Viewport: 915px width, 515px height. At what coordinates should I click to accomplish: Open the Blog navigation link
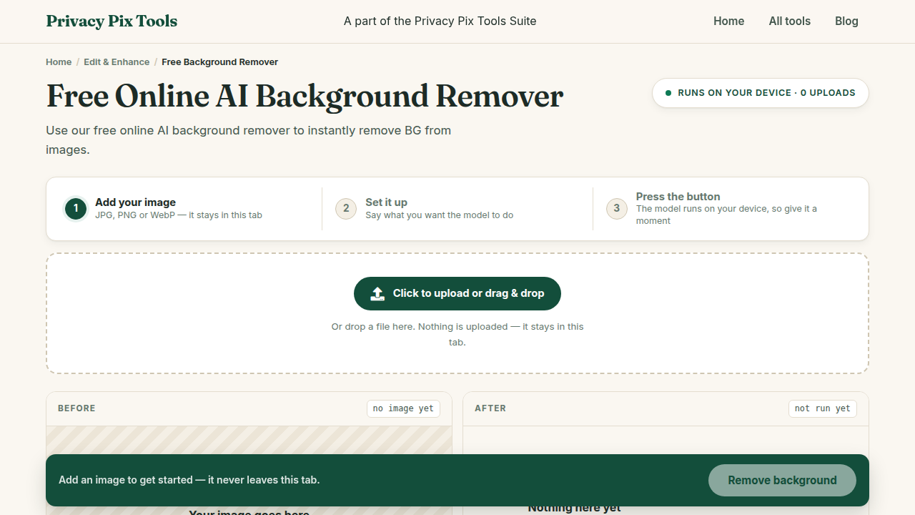click(x=846, y=21)
